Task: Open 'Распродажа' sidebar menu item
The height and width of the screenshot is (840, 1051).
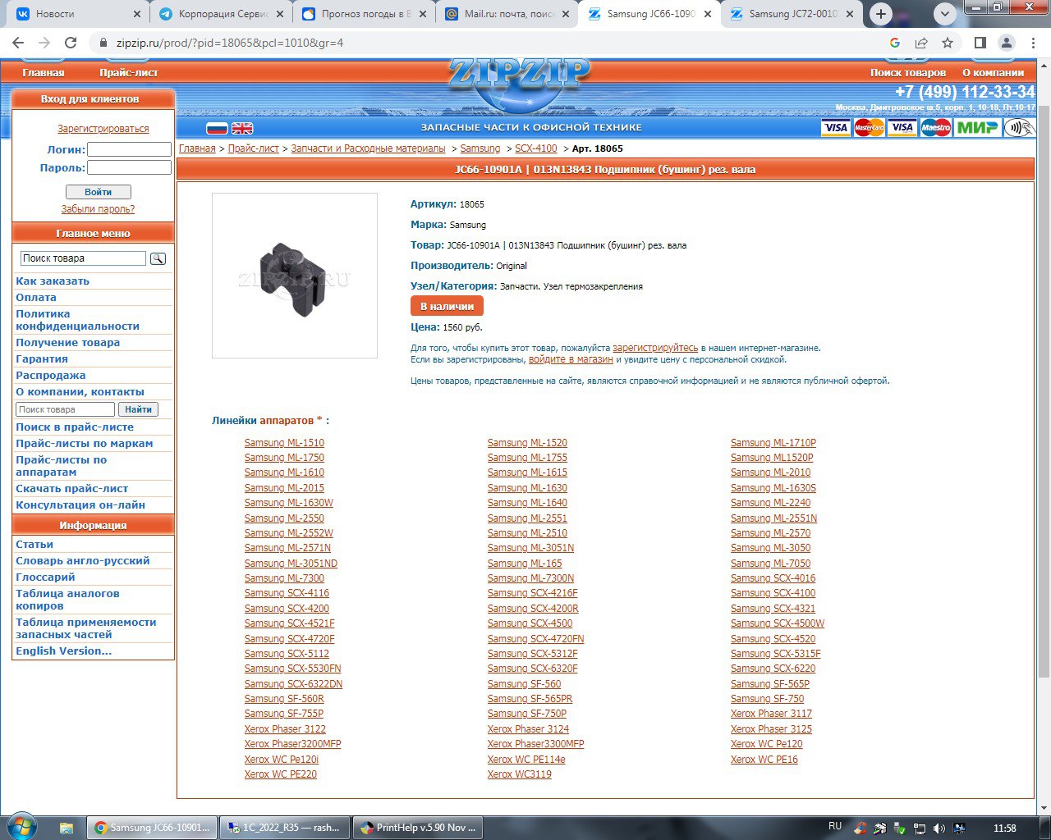Action: 51,376
